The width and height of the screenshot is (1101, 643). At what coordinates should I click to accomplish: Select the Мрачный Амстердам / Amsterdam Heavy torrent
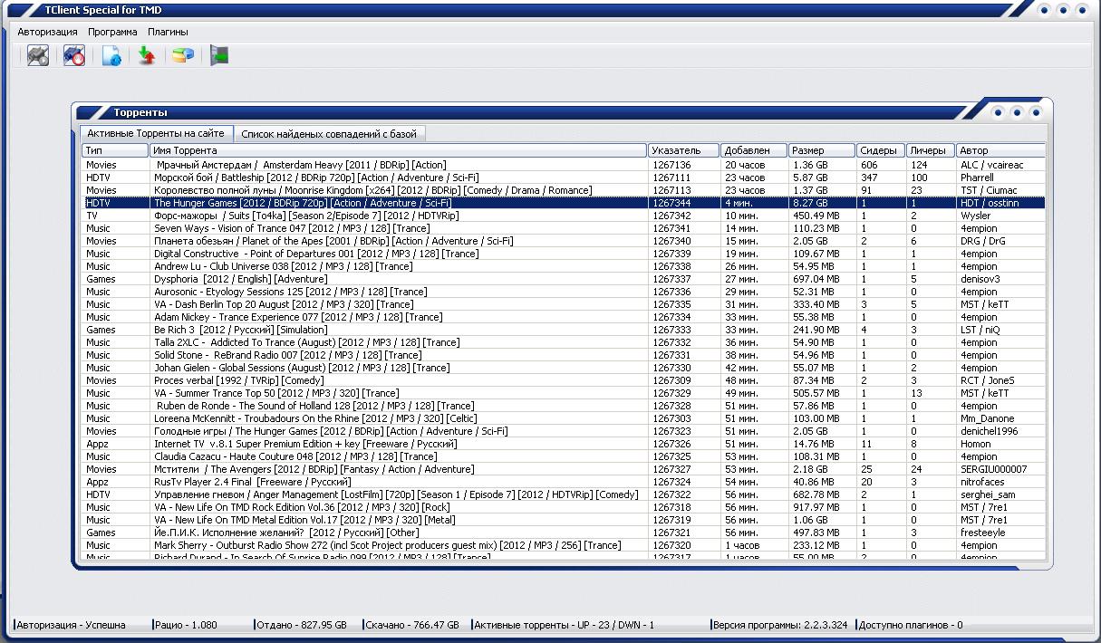(x=563, y=165)
